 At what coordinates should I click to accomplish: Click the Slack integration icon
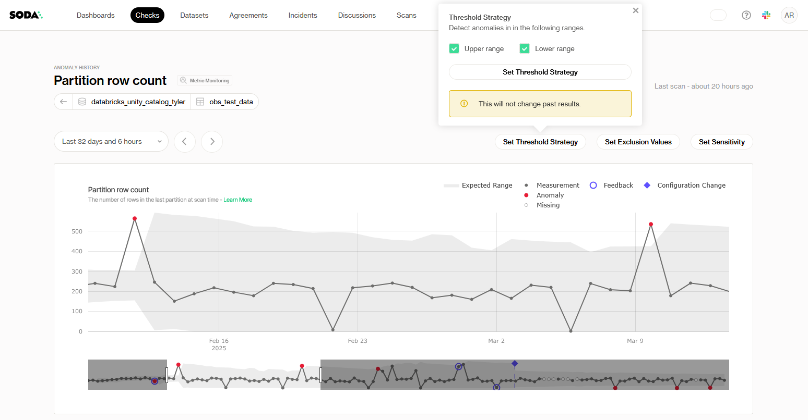[766, 15]
